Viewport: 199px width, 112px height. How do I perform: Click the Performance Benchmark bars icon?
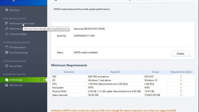7,24
